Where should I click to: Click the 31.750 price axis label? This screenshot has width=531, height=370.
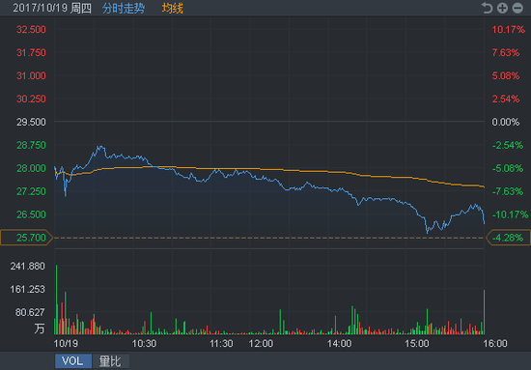(31, 52)
